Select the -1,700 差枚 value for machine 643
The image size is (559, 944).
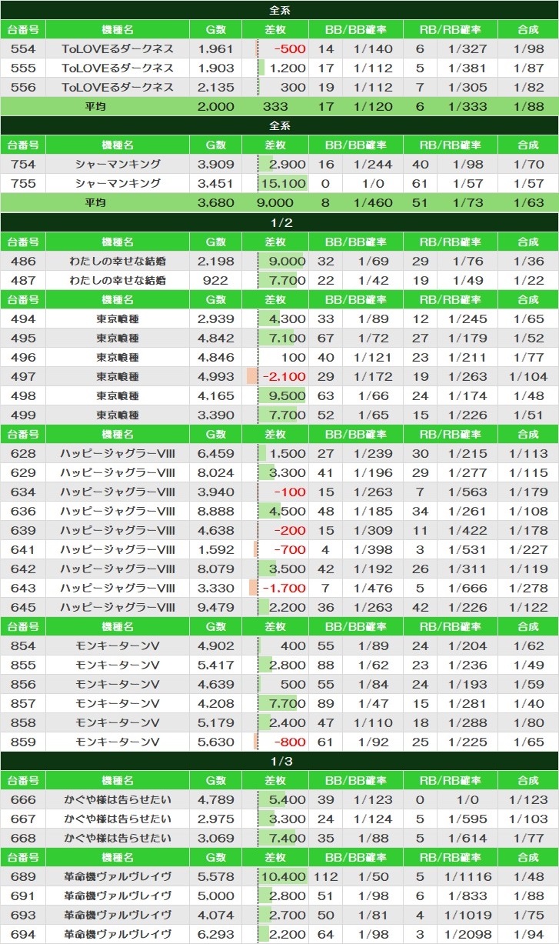(x=284, y=588)
